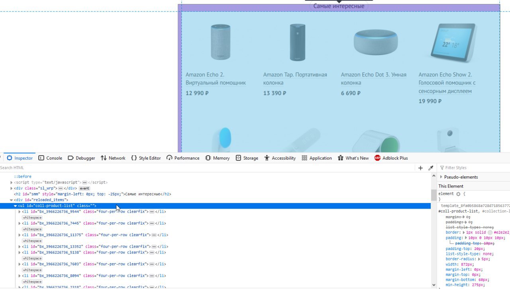Image resolution: width=510 pixels, height=289 pixels.
Task: Select the Inspector tab
Action: (20, 158)
